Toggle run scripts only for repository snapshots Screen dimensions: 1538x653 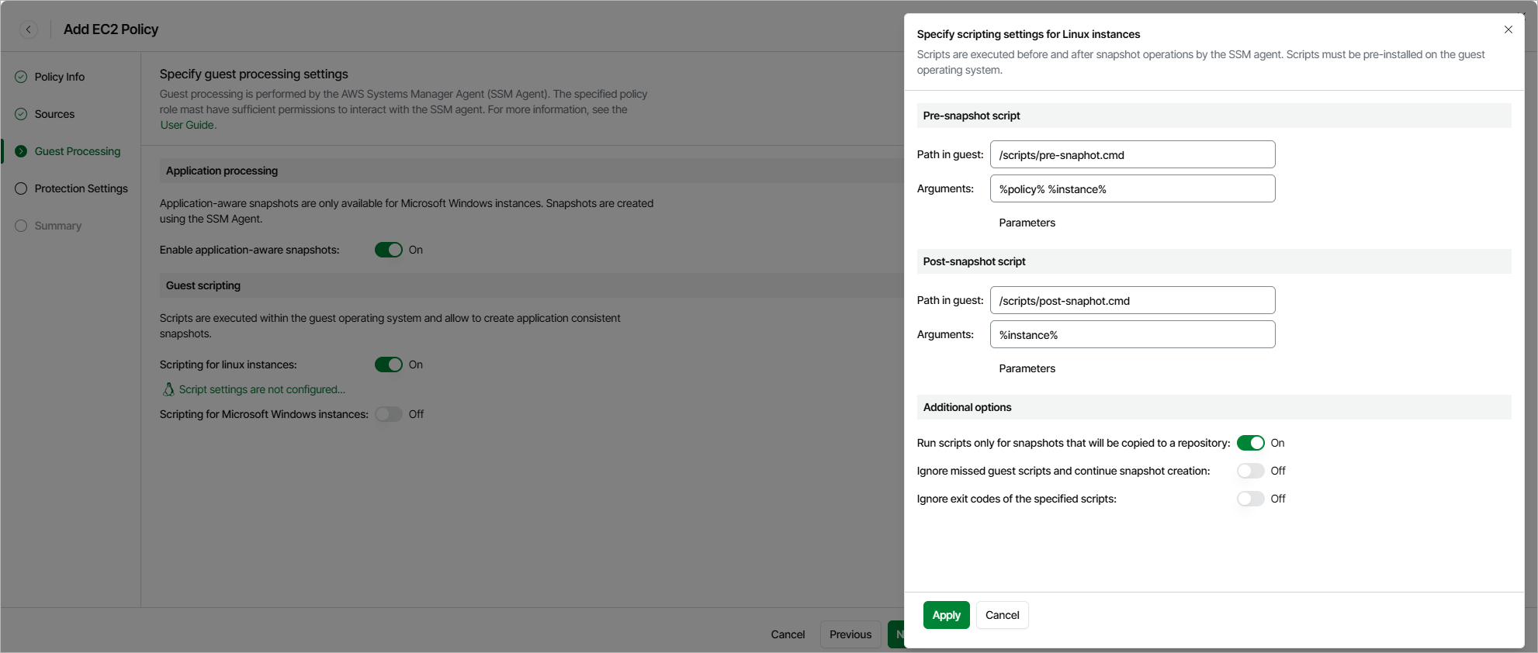[1250, 443]
